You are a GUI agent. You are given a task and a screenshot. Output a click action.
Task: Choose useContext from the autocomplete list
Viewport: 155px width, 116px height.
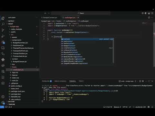click(87, 41)
